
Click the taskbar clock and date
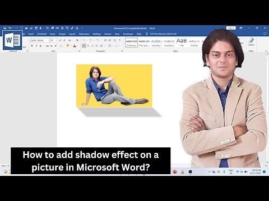pyautogui.click(x=256, y=171)
